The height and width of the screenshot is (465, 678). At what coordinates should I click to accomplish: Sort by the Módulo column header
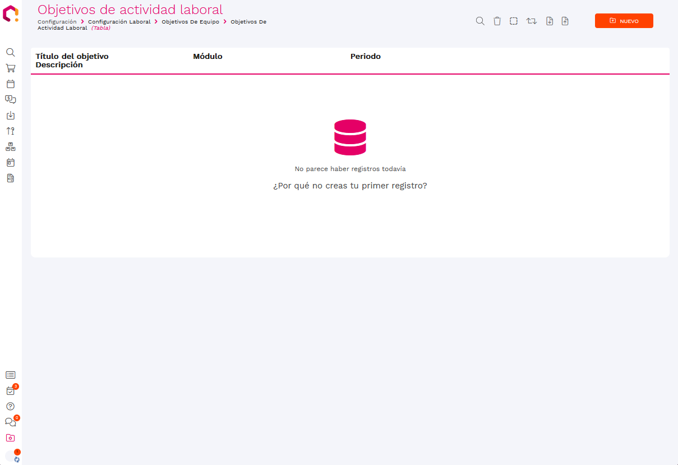207,57
